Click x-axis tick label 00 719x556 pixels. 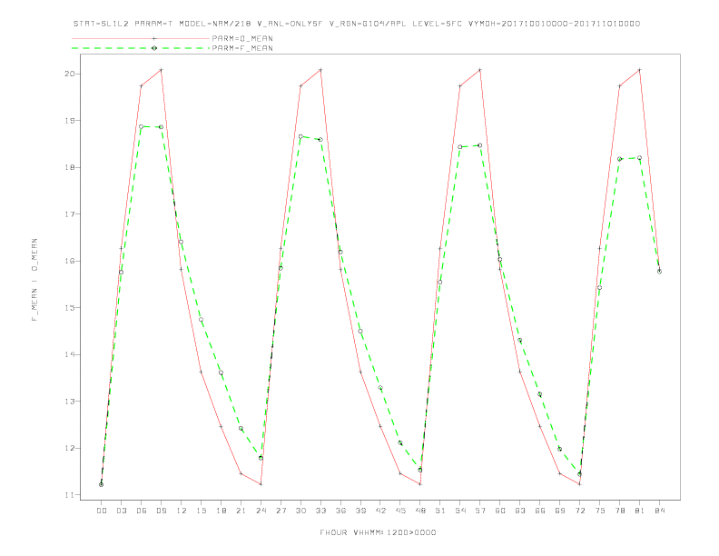point(102,511)
